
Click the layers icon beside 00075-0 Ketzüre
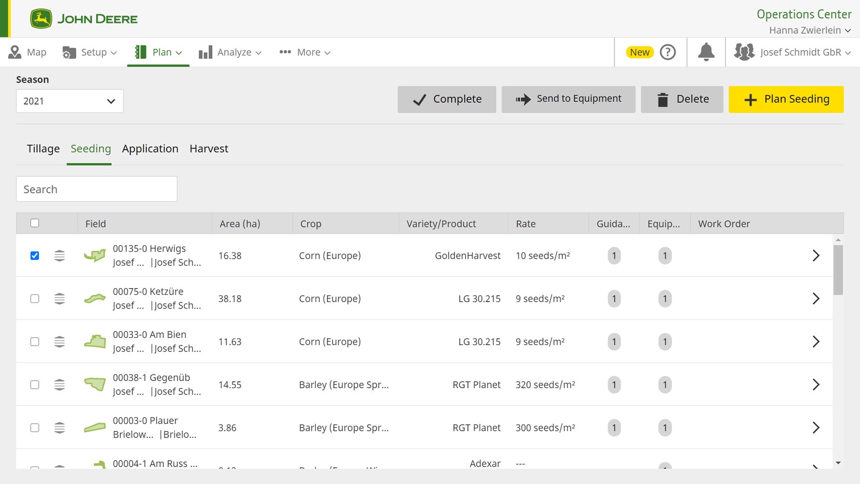pyautogui.click(x=59, y=298)
